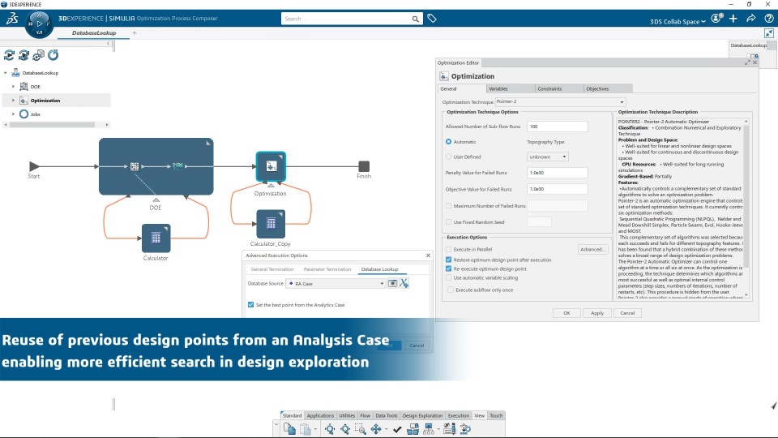This screenshot has width=778, height=438.
Task: Enable Execute subflow only once
Action: coord(451,290)
